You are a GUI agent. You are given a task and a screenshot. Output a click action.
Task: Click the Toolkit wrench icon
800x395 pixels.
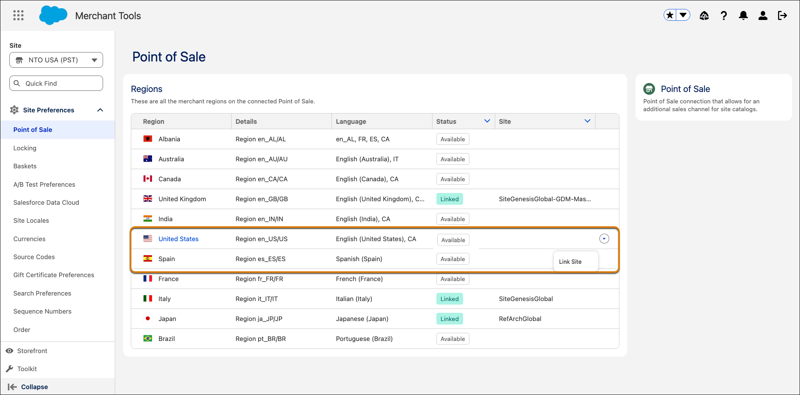pos(9,369)
